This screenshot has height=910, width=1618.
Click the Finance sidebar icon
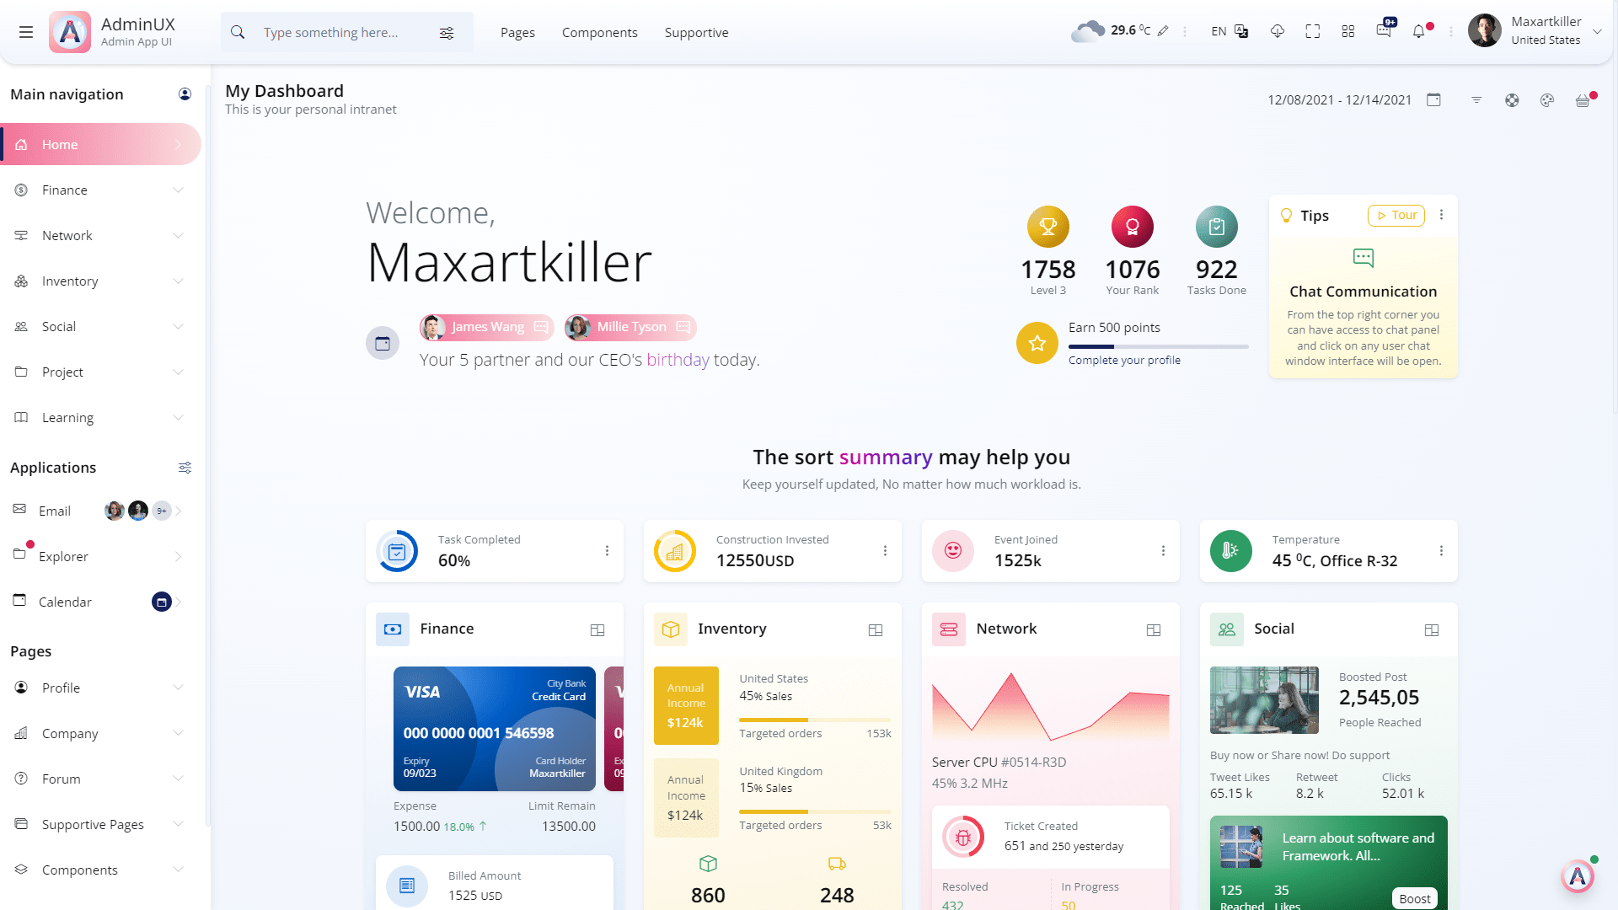tap(20, 189)
